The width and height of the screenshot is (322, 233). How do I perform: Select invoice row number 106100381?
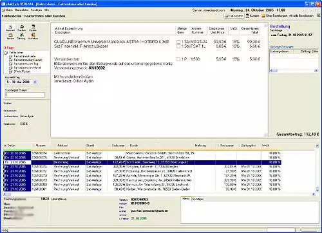pos(142,189)
